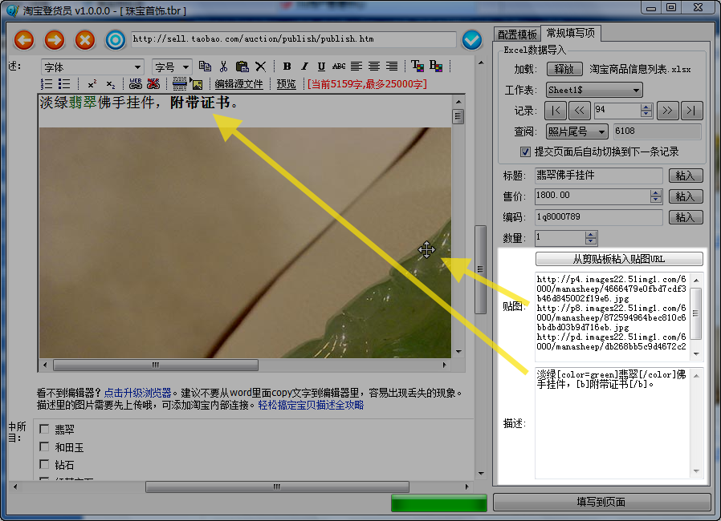Viewport: 721px width, 521px height.
Task: Click 粘入 button beside 售价 field
Action: 686,196
